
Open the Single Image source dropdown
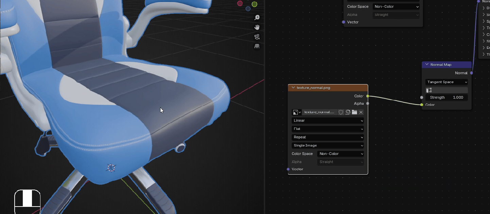point(328,145)
